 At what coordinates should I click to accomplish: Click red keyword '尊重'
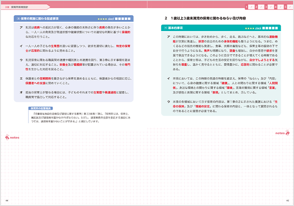click(184, 65)
